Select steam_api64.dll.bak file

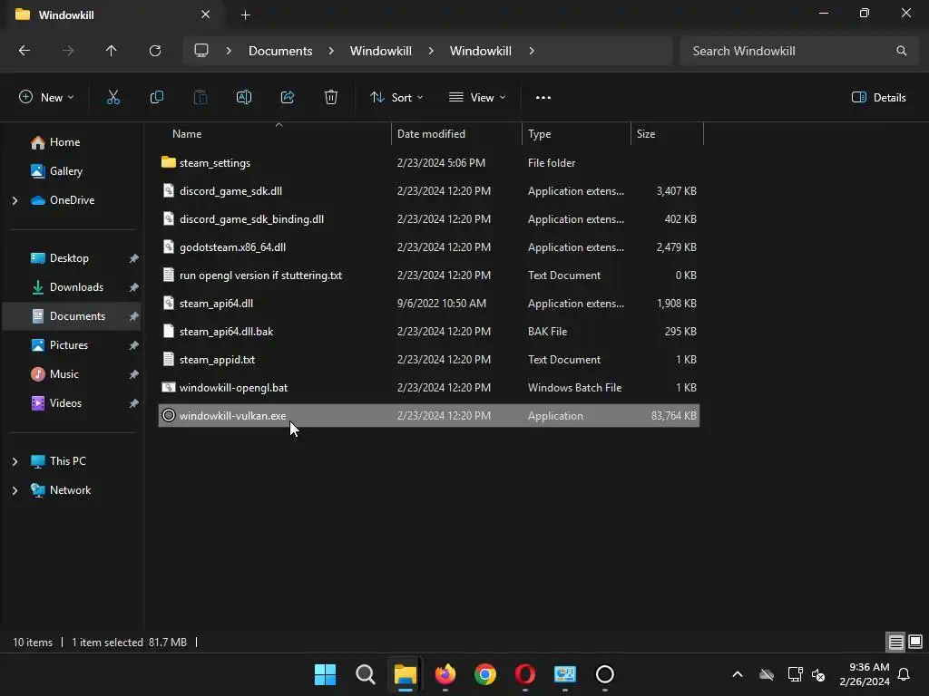tap(429, 332)
